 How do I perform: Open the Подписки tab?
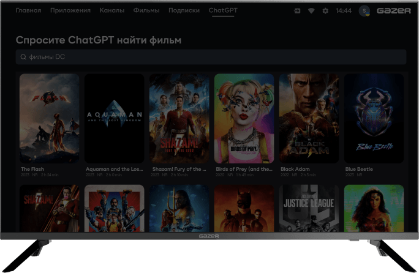184,10
